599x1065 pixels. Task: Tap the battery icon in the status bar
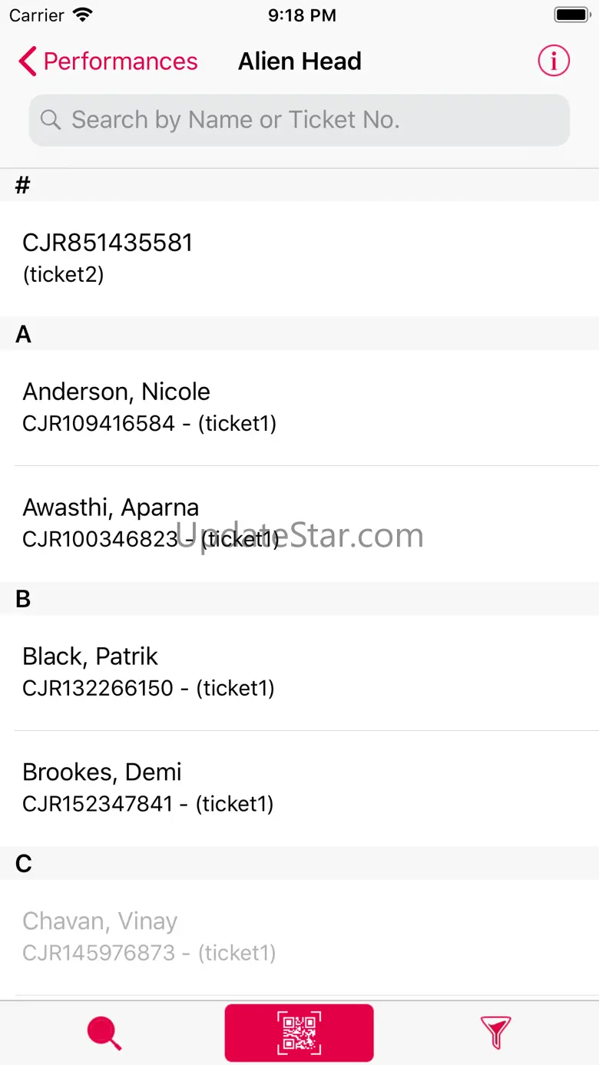571,15
